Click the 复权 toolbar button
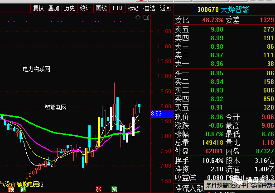275x193 pixels. (38, 8)
